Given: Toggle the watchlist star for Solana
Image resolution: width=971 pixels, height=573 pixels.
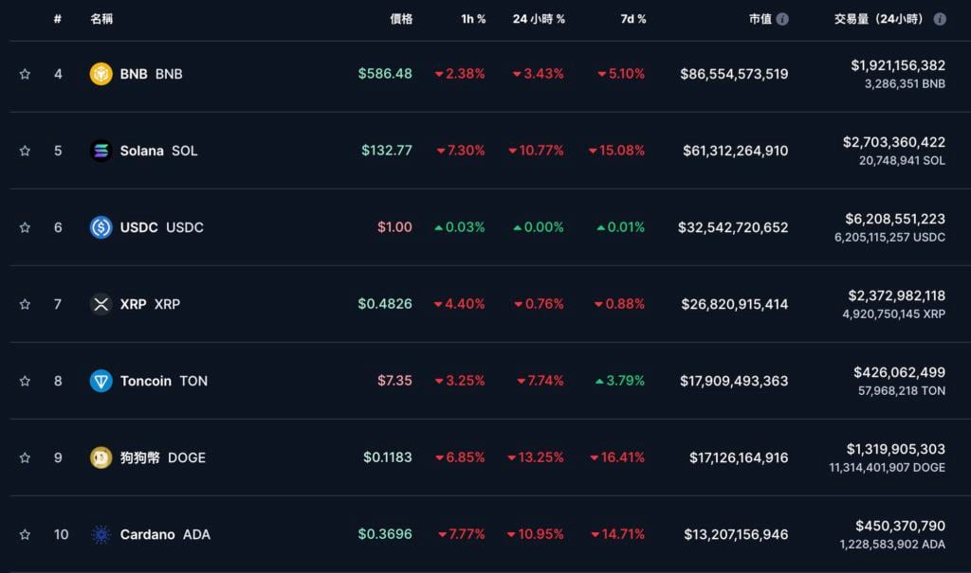Looking at the screenshot, I should click(25, 151).
